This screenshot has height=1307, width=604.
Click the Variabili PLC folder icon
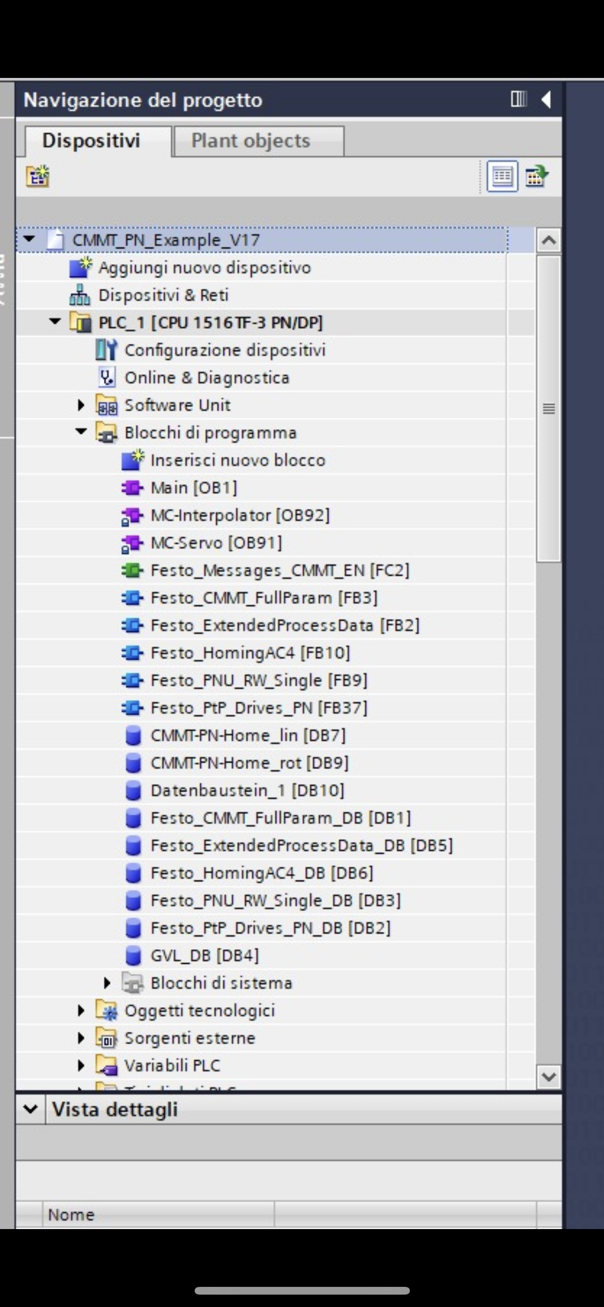tap(107, 1065)
